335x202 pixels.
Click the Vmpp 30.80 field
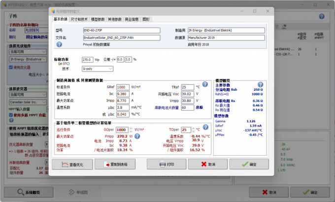[x=187, y=101]
